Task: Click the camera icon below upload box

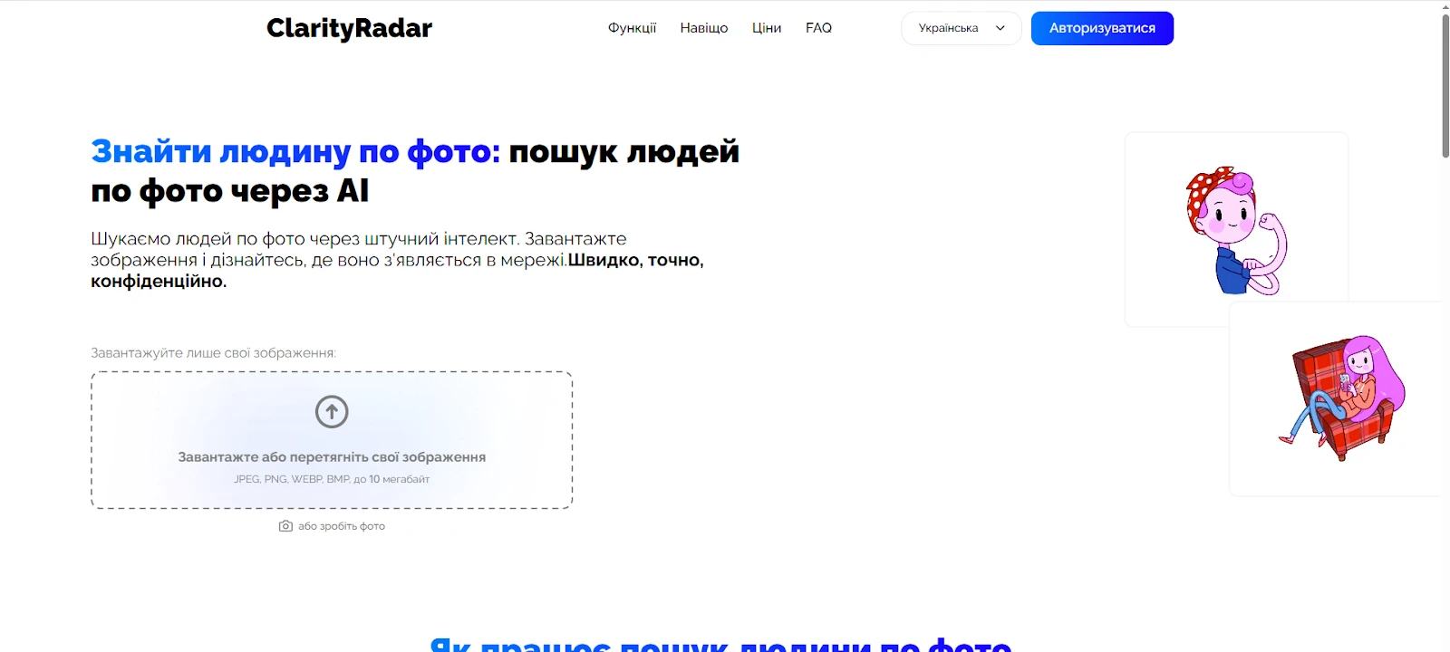Action: (285, 526)
